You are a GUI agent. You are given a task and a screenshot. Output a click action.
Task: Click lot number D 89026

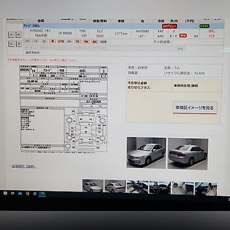66,33
